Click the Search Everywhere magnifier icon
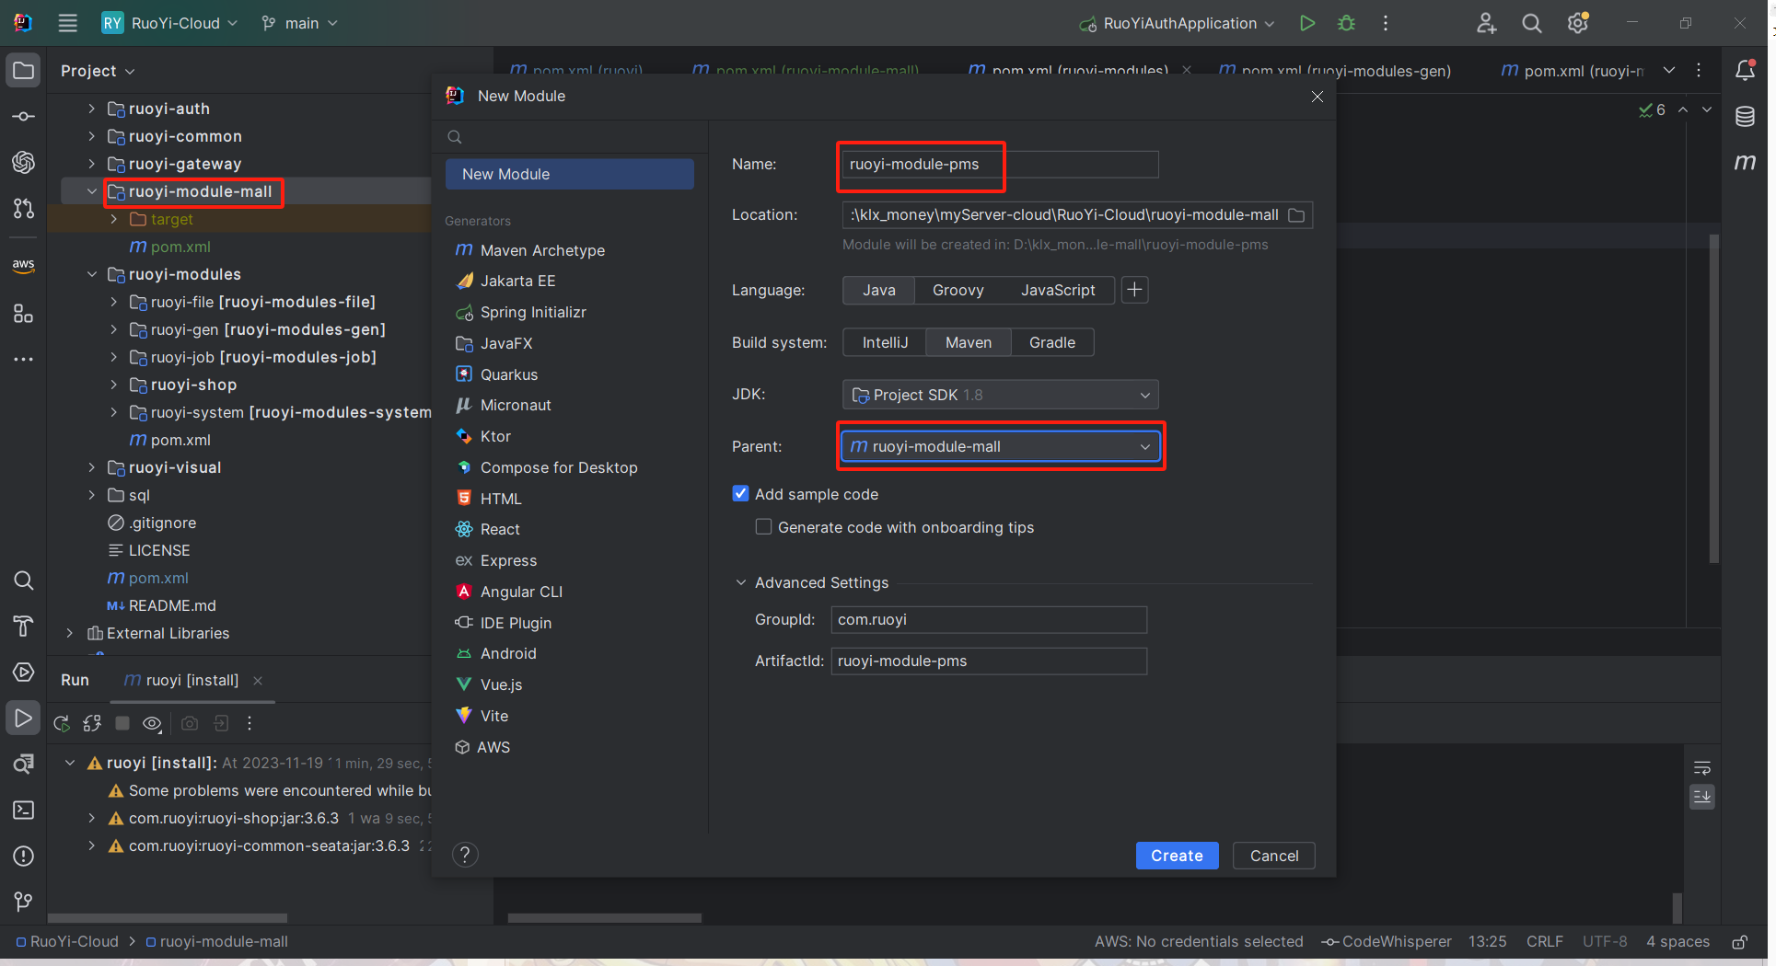1776x966 pixels. point(1531,23)
